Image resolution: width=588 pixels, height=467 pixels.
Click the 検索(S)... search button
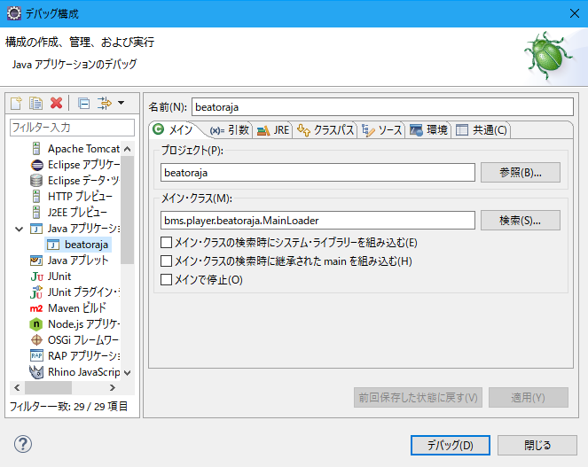[521, 221]
